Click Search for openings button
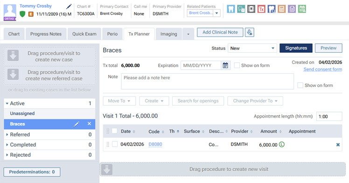Image resolution: width=349 pixels, height=183 pixels. pyautogui.click(x=198, y=101)
